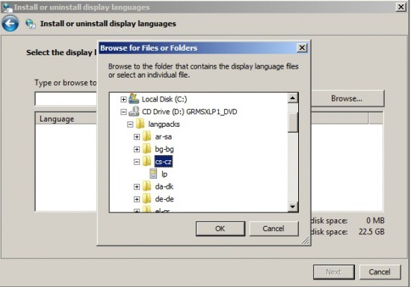Click the lp file icon

pos(153,174)
